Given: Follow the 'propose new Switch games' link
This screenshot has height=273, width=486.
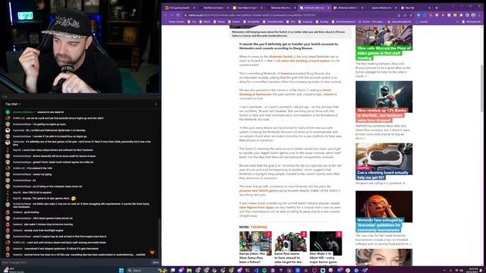Looking at the screenshot, I should tap(258, 190).
